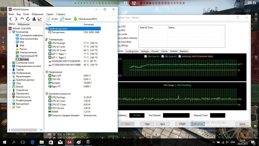The image size is (259, 146).
Task: Expand the DirectX node
Action: coord(10,87)
